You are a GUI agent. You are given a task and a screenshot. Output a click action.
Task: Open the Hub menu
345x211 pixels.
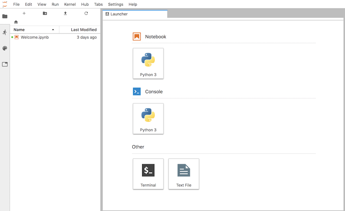click(x=85, y=4)
